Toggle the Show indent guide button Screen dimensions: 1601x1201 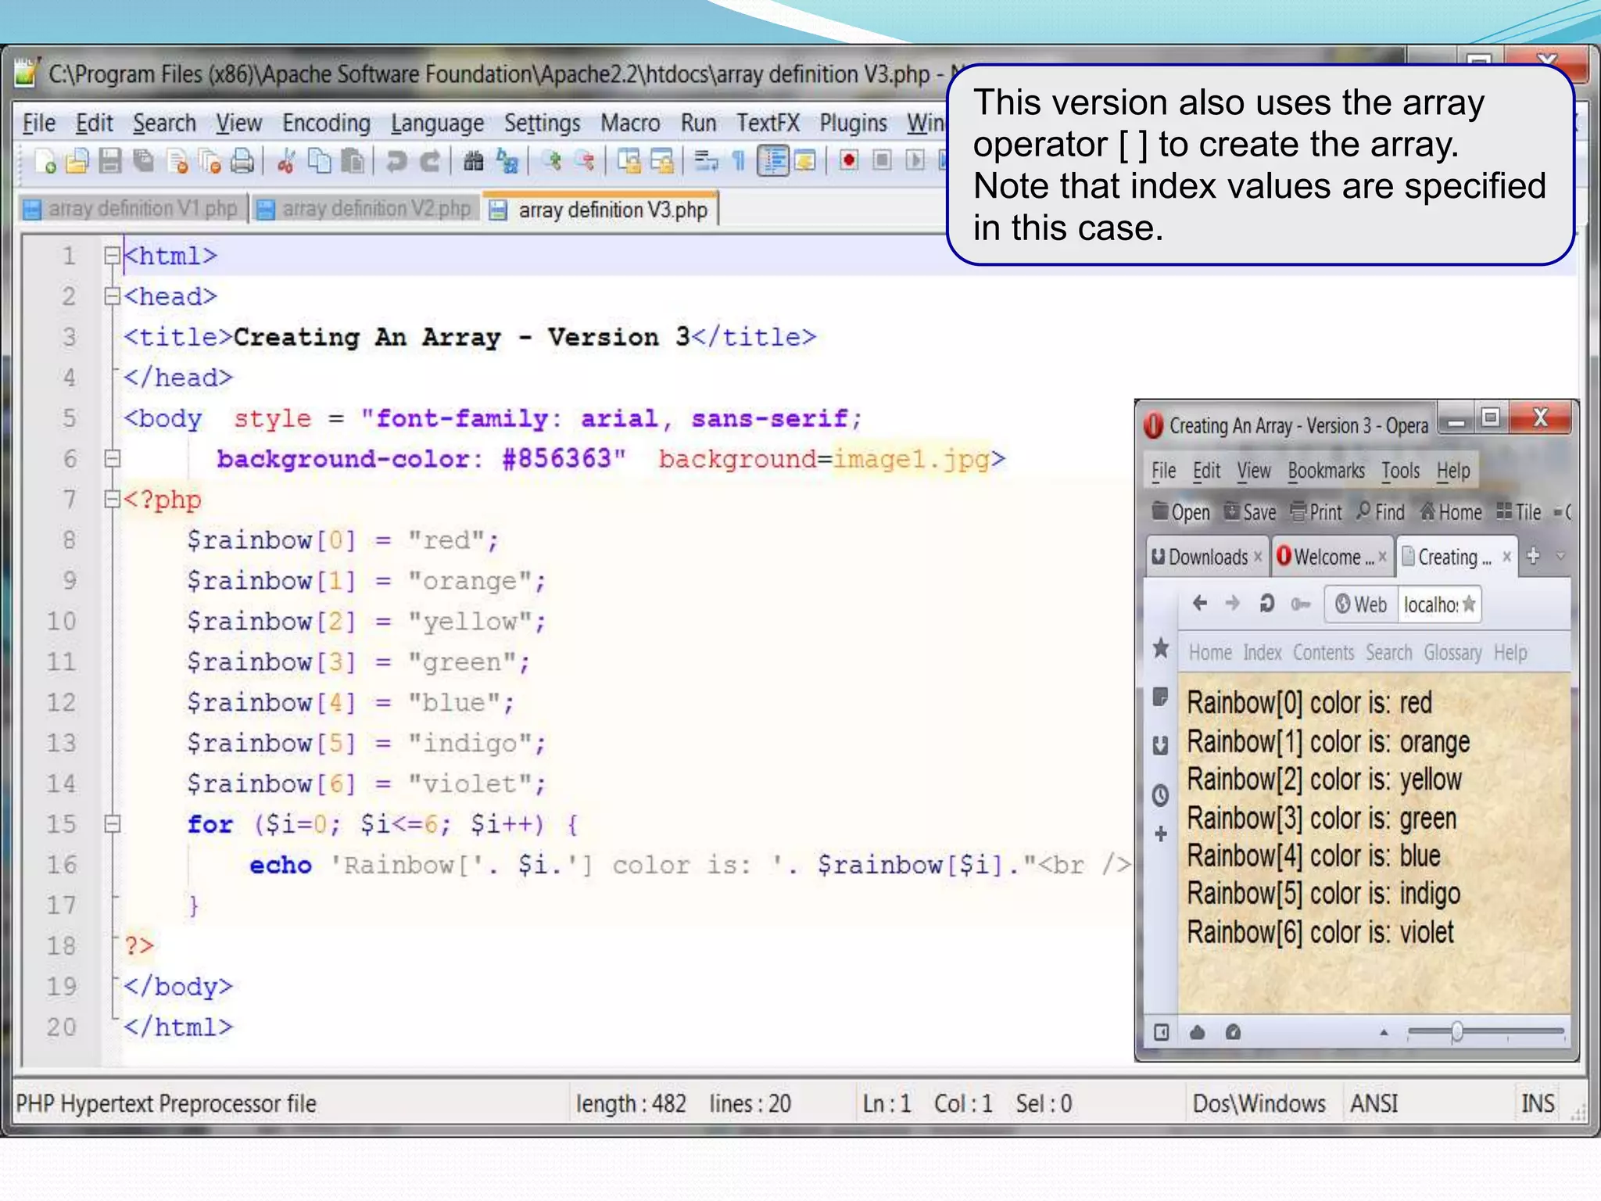pyautogui.click(x=773, y=162)
